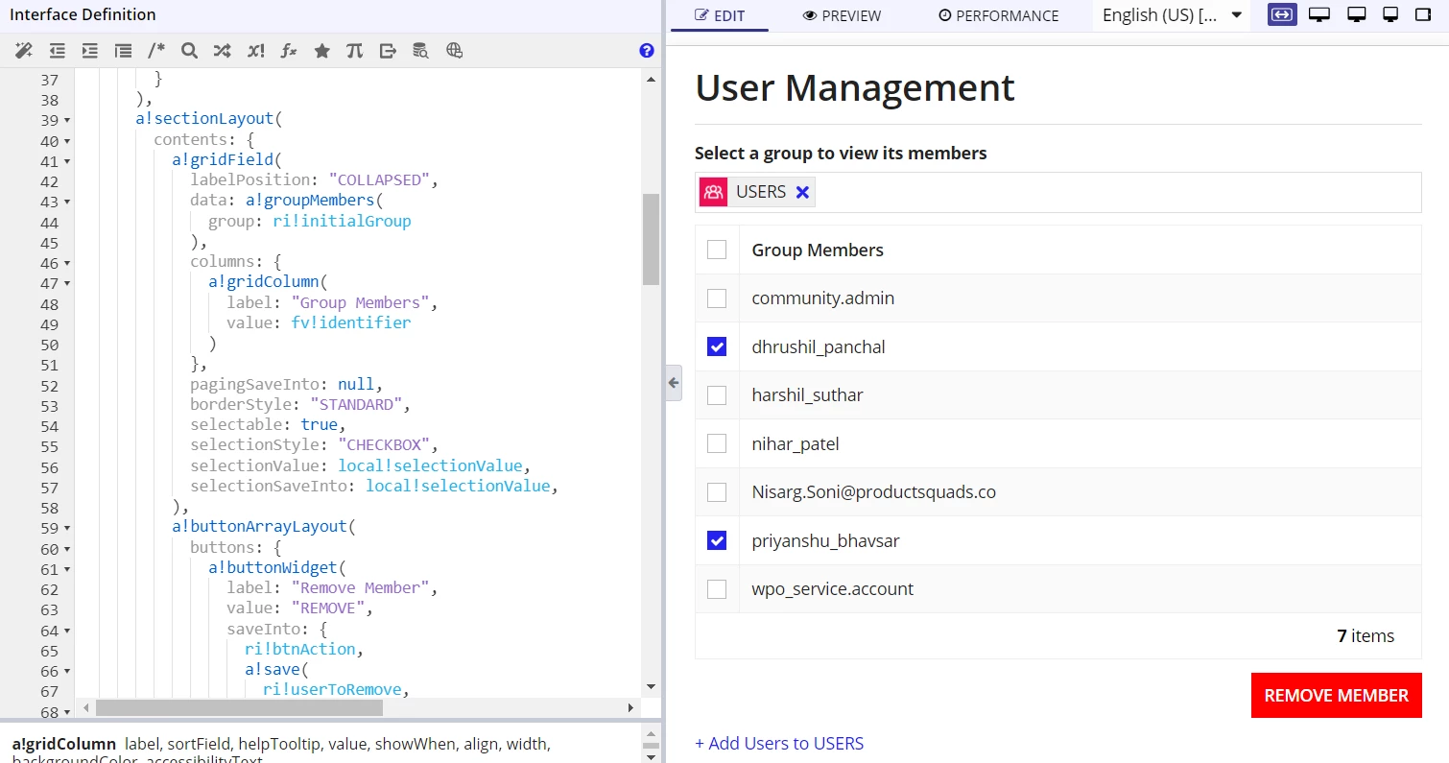Select the tablet preview icon
The height and width of the screenshot is (763, 1449).
(1422, 14)
